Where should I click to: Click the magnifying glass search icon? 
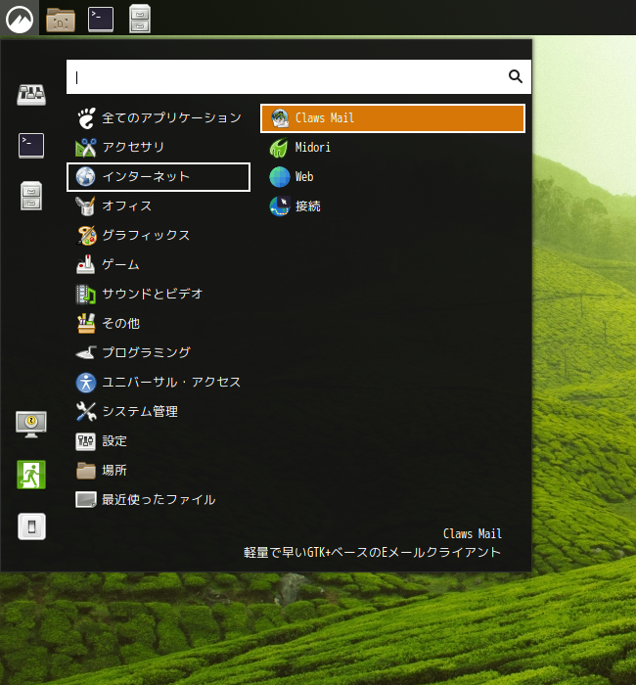[x=516, y=77]
